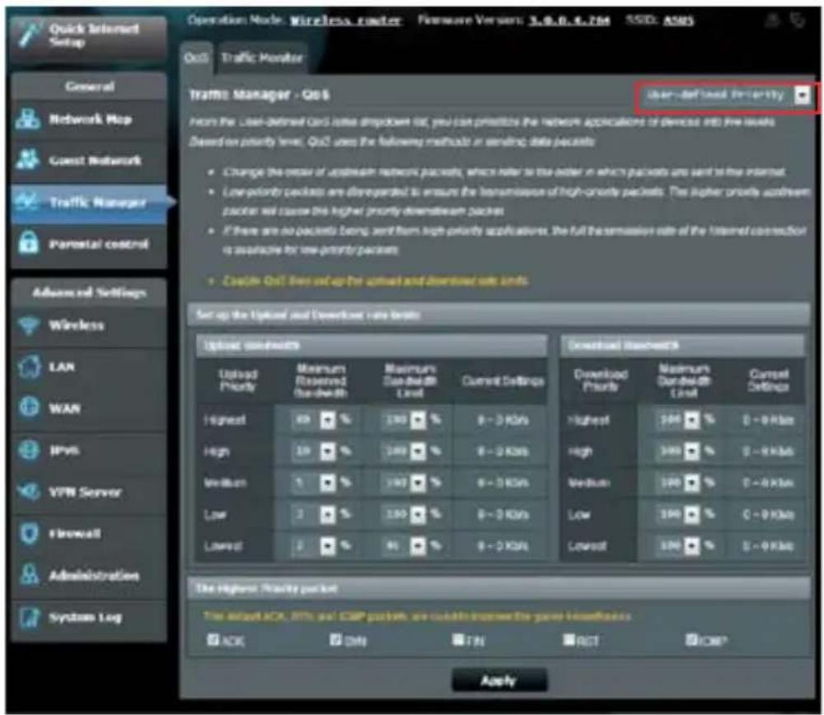The image size is (824, 715).
Task: Click the Traffic Manager - QoS title
Action: click(x=259, y=95)
